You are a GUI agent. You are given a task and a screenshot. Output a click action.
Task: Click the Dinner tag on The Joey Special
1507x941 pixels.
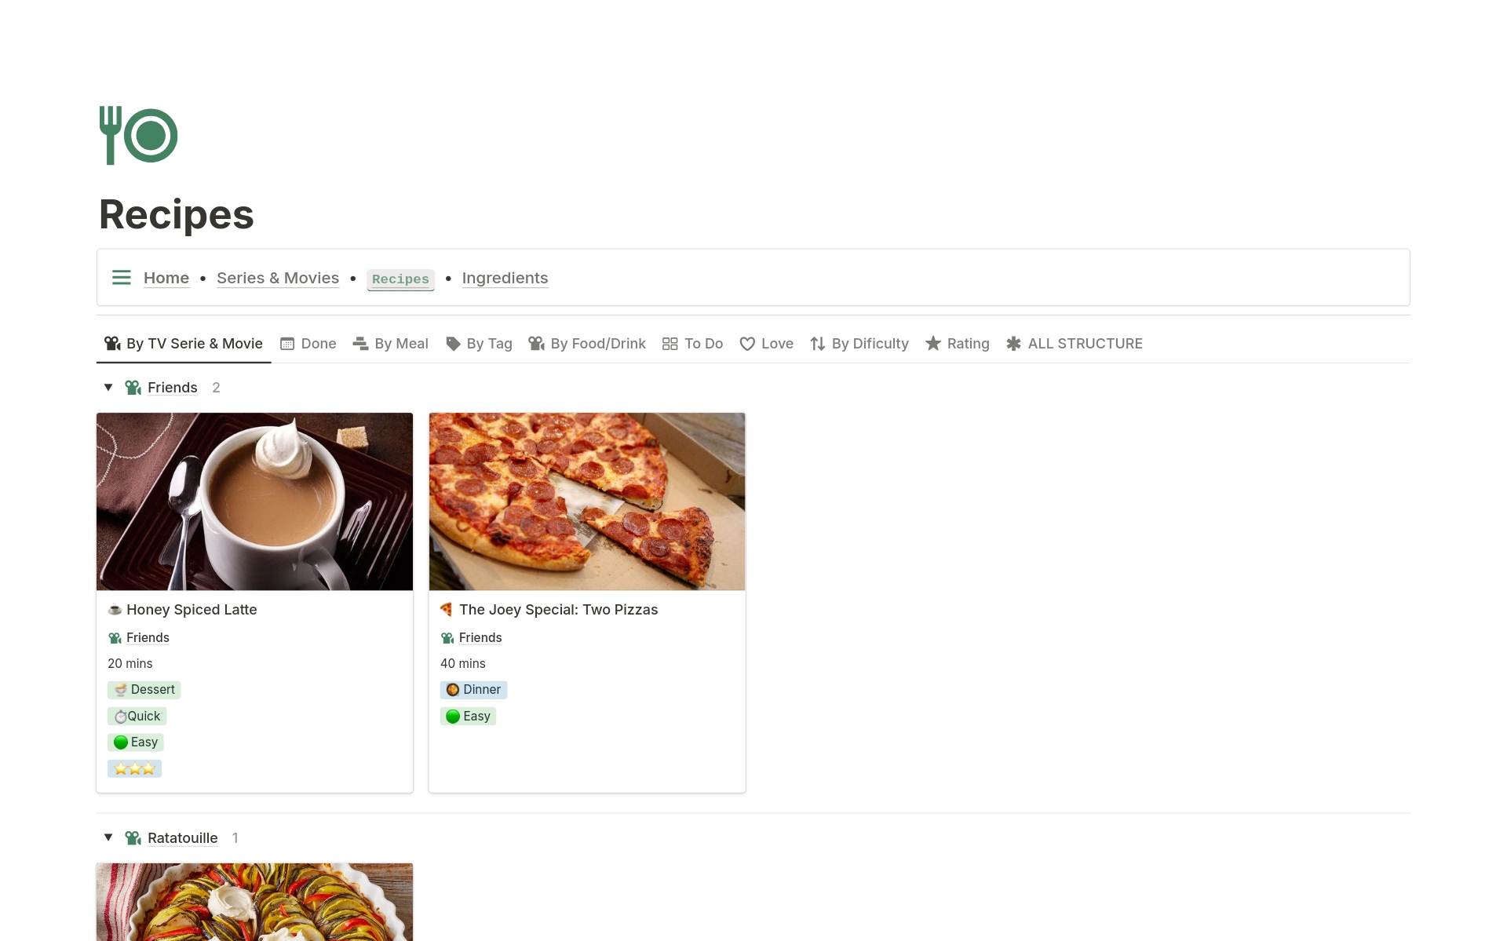tap(474, 689)
